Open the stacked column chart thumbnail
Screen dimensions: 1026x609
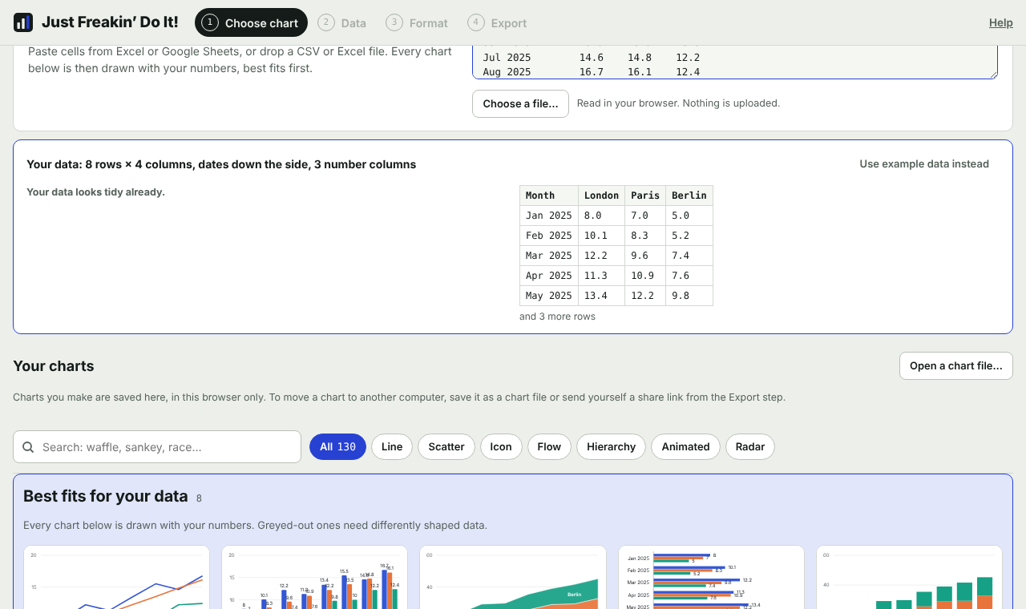pyautogui.click(x=909, y=577)
